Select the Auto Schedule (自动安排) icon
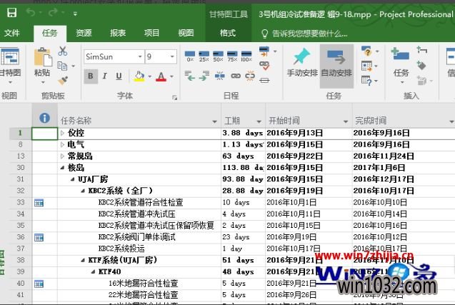 click(336, 56)
